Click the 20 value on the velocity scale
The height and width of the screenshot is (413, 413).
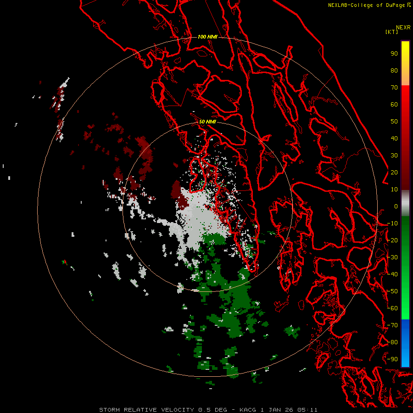click(x=394, y=173)
